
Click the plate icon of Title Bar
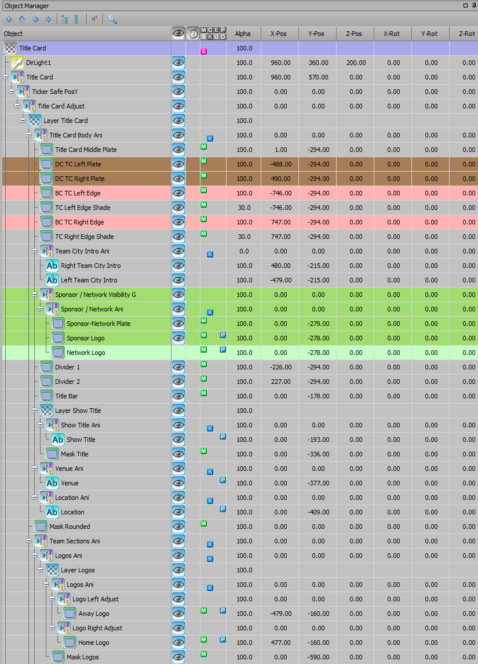click(46, 396)
